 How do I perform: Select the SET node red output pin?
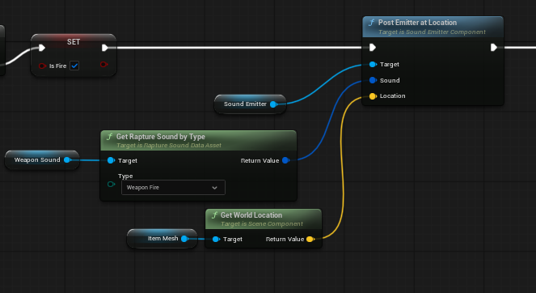(104, 64)
